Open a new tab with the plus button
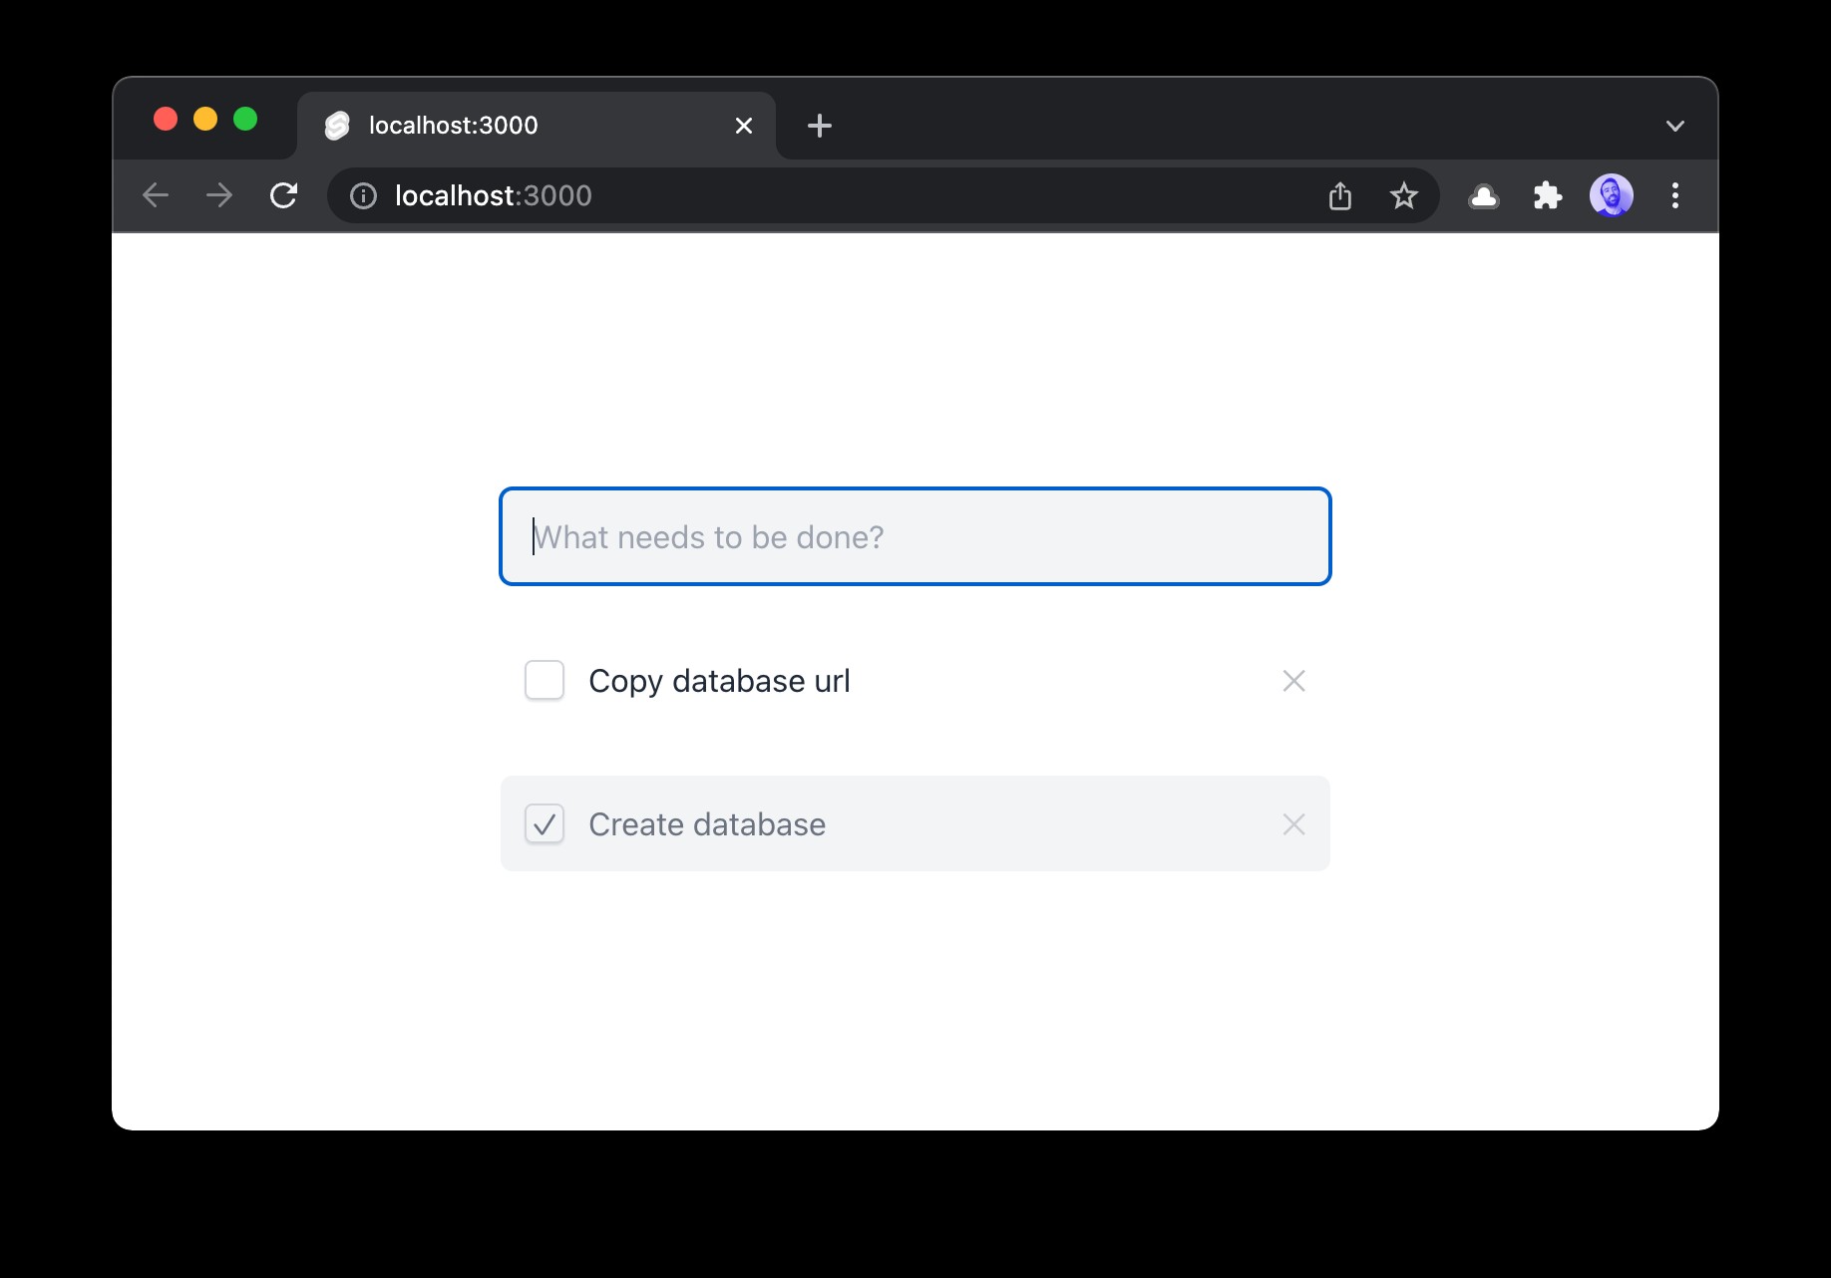The image size is (1831, 1278). [x=819, y=125]
